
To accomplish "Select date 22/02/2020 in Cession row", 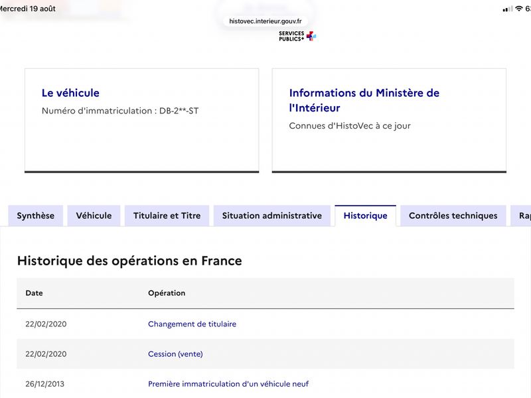I will (46, 354).
